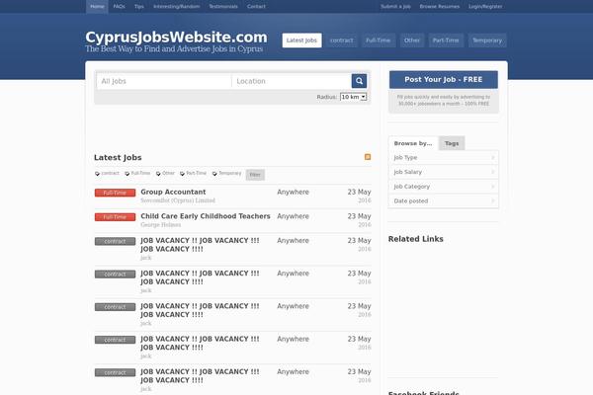The image size is (593, 395).
Task: Expand the Job Salary browse section
Action: pos(443,172)
